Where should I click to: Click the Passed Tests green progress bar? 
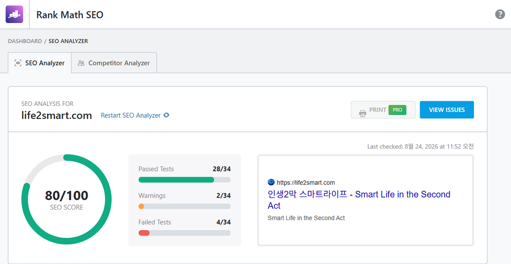(185, 180)
